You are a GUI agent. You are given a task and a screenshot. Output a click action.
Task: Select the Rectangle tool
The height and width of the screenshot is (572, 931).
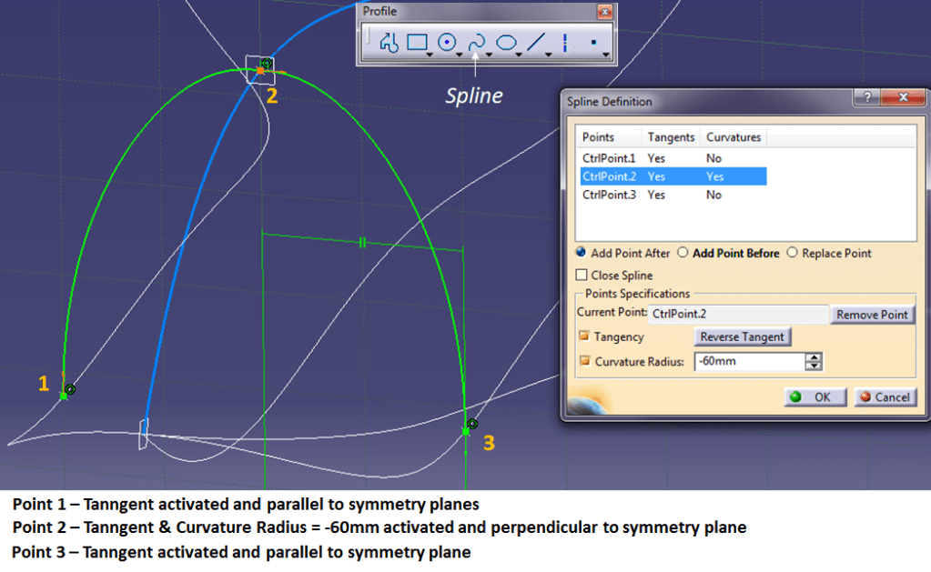417,42
